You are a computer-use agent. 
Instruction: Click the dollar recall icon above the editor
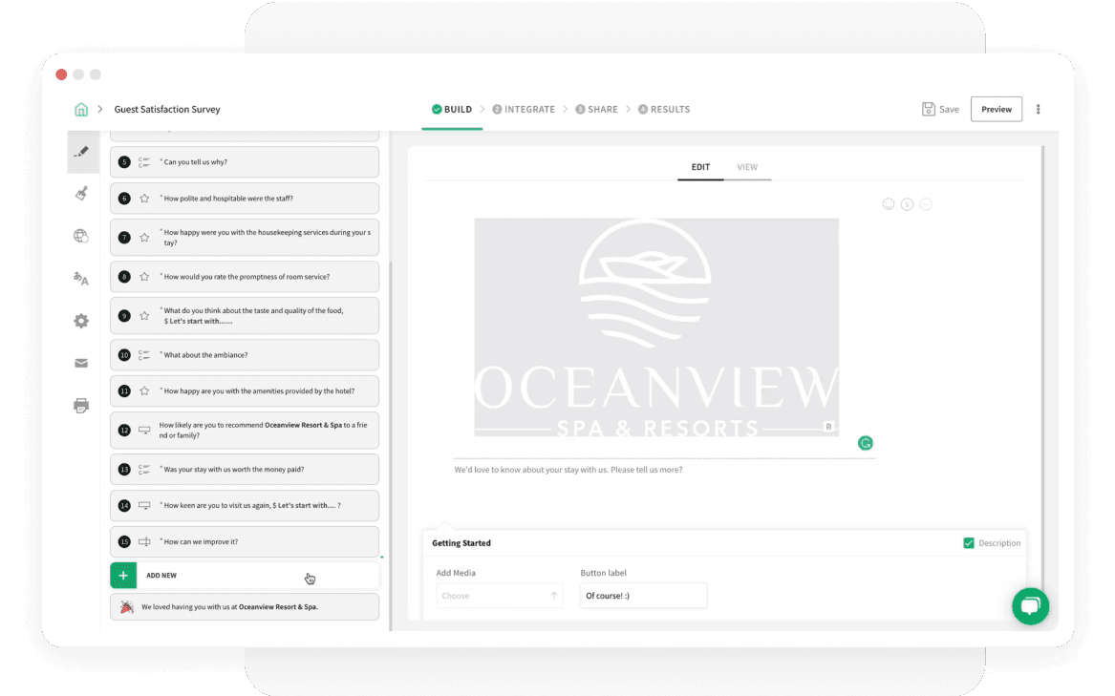906,203
